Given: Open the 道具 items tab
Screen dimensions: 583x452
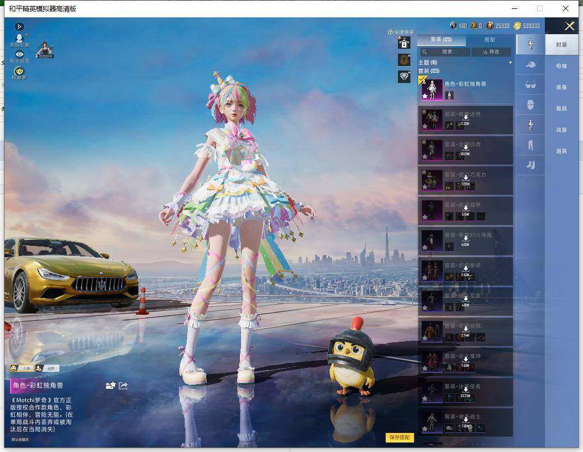Looking at the screenshot, I should coord(562,151).
